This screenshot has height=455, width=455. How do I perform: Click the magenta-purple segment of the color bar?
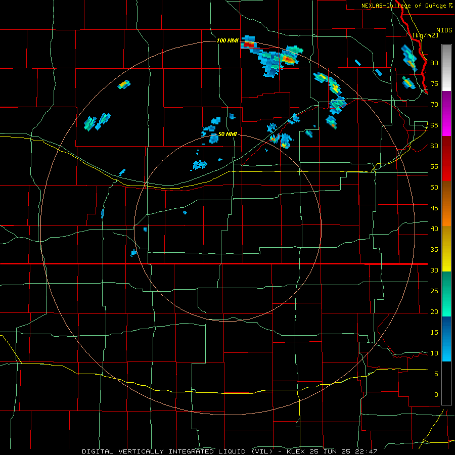(x=446, y=113)
